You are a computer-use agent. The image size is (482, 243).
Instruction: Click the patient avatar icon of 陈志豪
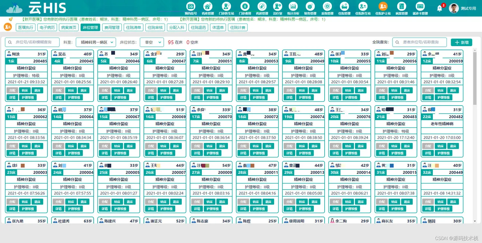[193, 221]
